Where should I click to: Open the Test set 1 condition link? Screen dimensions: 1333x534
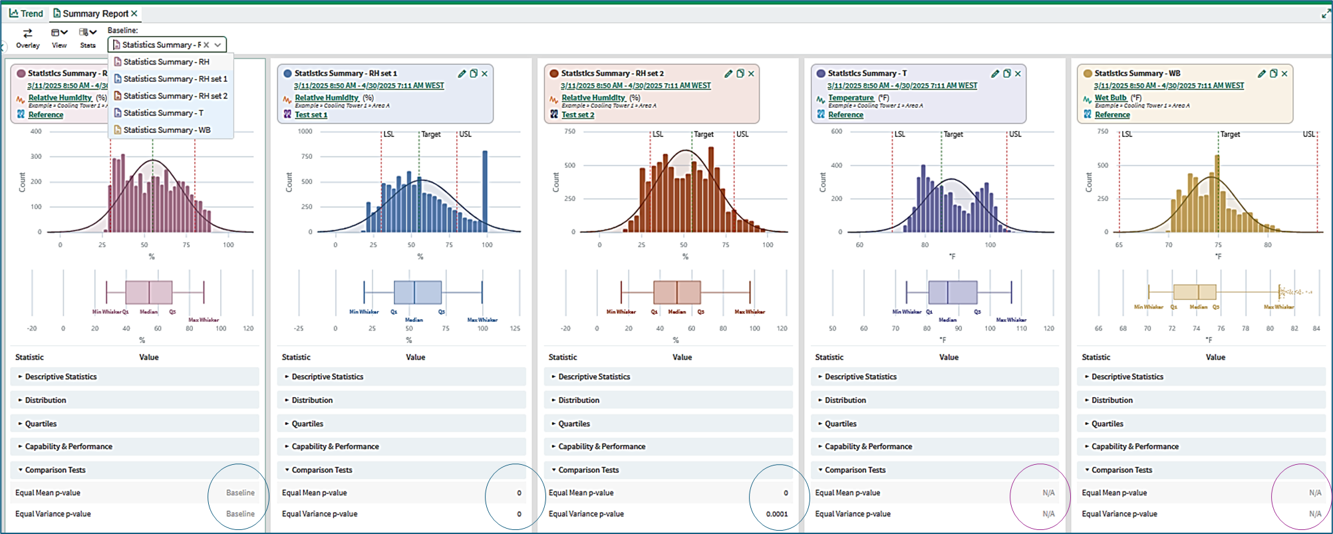coord(311,114)
